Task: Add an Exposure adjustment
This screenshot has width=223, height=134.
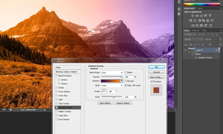Action: (206, 16)
